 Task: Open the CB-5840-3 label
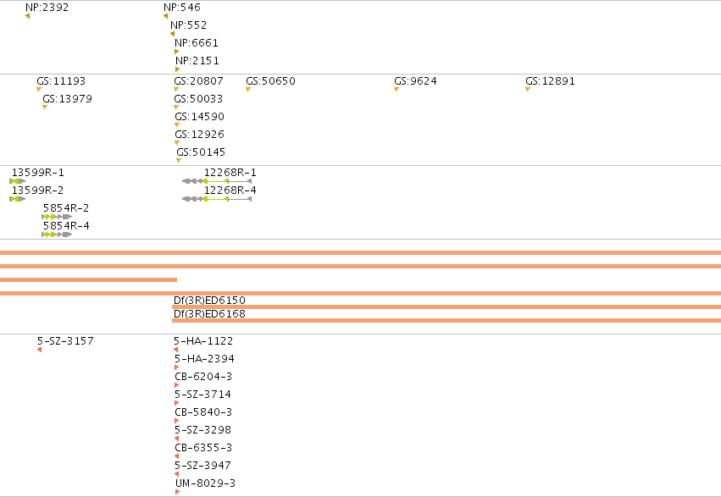pos(203,412)
